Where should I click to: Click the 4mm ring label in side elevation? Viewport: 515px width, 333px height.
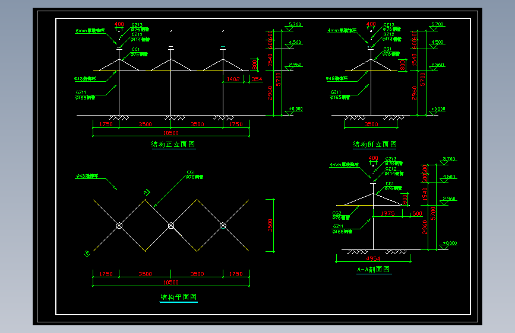[342, 30]
